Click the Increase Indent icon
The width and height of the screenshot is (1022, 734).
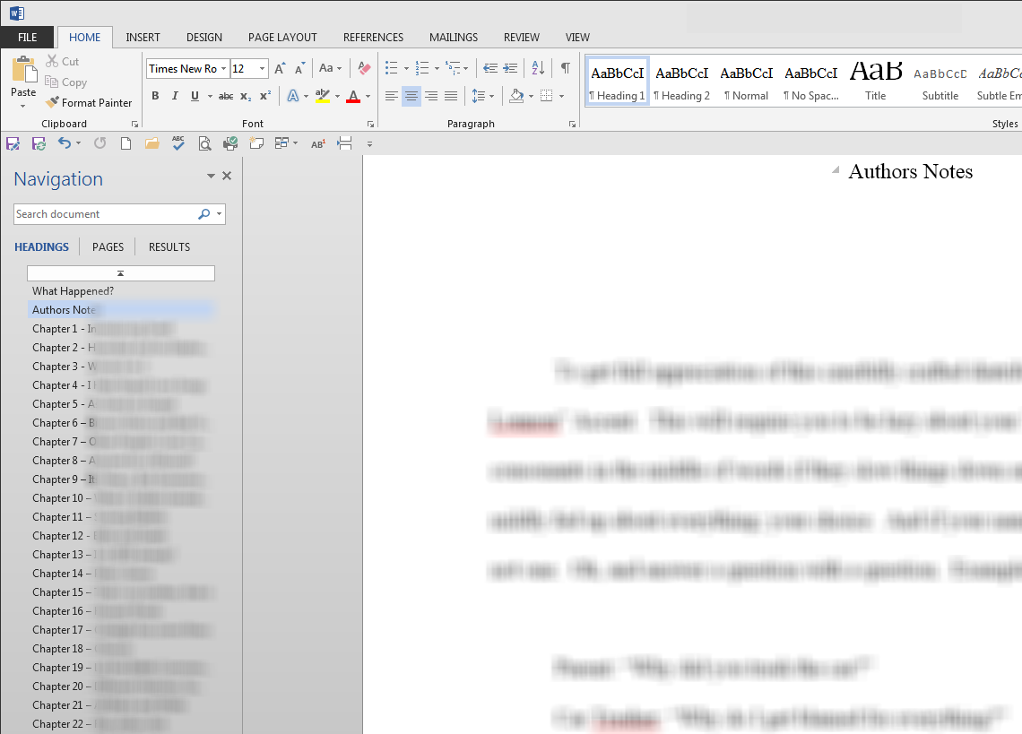[510, 68]
